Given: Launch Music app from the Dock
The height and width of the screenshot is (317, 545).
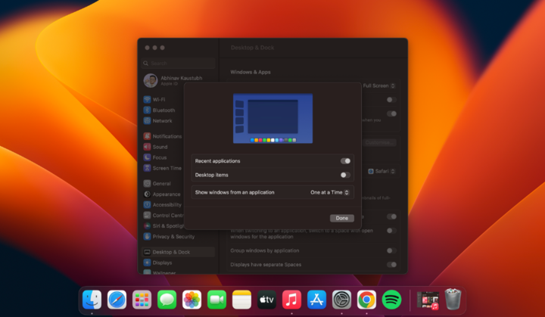Looking at the screenshot, I should pos(291,300).
